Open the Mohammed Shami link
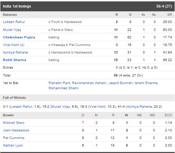 [63, 88]
